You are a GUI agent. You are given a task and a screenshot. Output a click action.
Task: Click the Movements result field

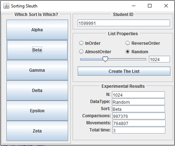pyautogui.click(x=139, y=123)
